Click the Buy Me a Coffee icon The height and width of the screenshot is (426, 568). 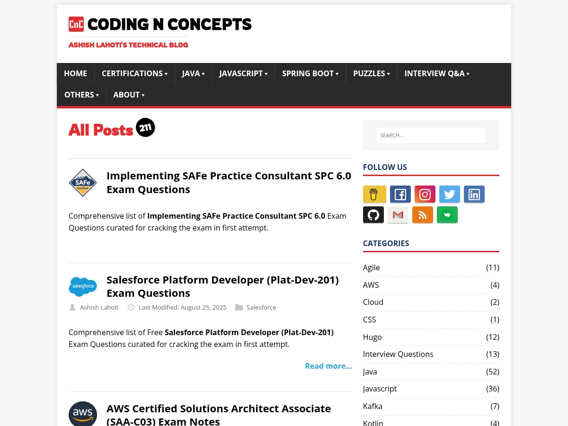click(x=374, y=194)
